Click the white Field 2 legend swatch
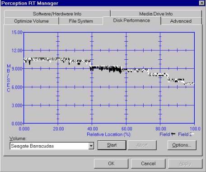206x172 pixels. 193,134
